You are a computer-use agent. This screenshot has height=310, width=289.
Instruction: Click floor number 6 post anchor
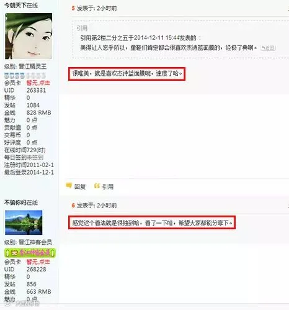73,206
